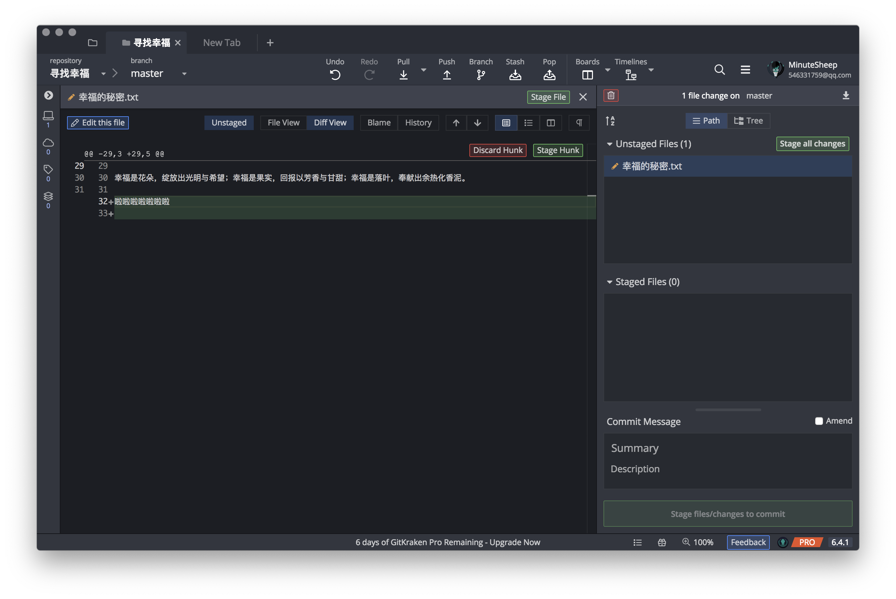This screenshot has width=896, height=599.
Task: Select the File View tab
Action: (283, 122)
